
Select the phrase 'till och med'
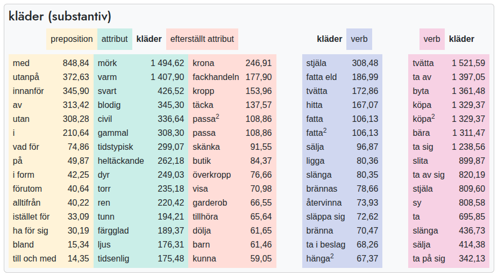tap(34, 259)
